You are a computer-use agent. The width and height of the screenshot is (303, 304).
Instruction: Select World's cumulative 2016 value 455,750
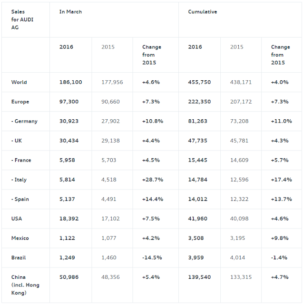click(x=199, y=82)
